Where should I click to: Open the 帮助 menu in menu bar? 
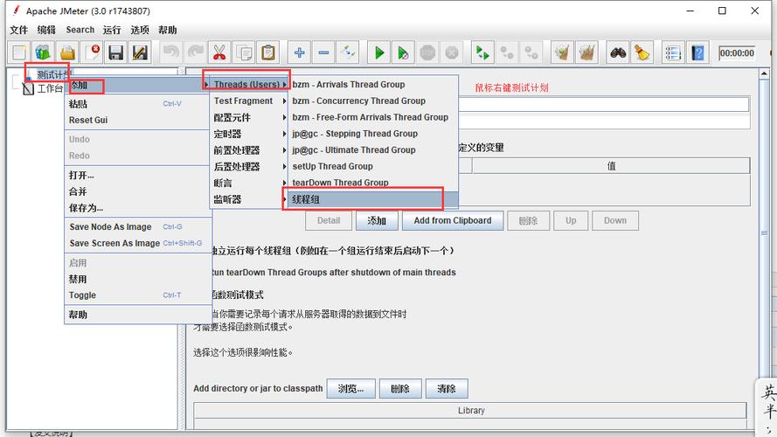pyautogui.click(x=168, y=30)
